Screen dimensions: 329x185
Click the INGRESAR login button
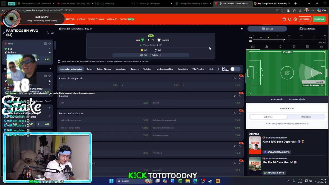(319, 19)
